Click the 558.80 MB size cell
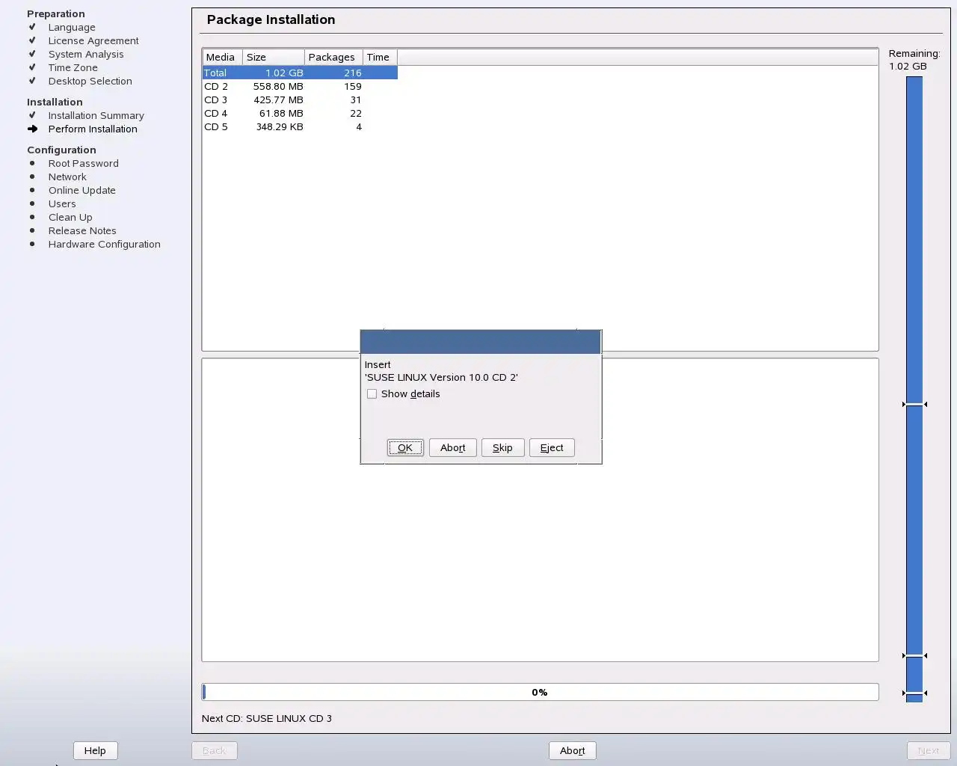The image size is (957, 766). 278,86
